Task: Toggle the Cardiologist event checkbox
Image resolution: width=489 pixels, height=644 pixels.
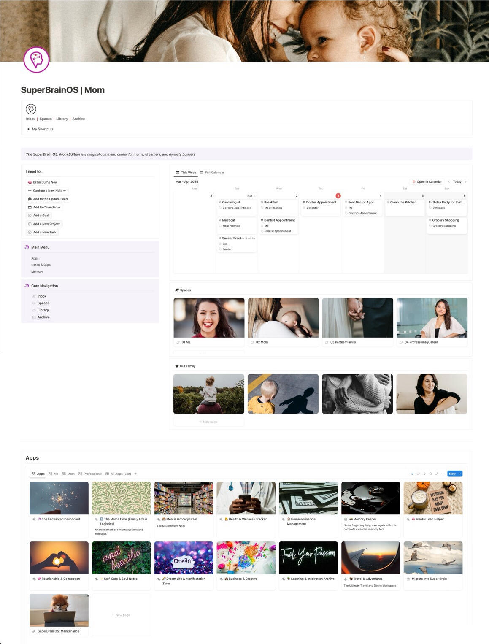Action: tap(220, 202)
